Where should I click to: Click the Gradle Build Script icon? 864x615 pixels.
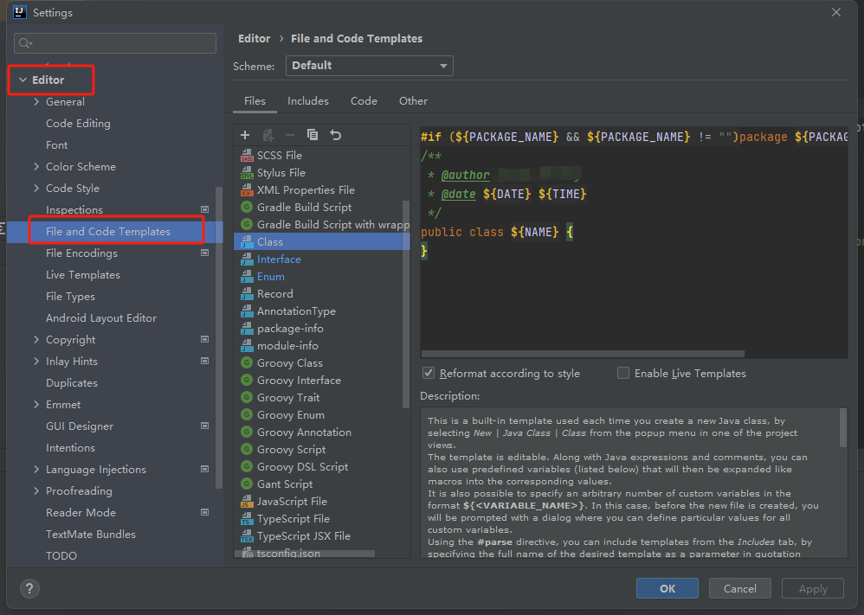point(247,207)
